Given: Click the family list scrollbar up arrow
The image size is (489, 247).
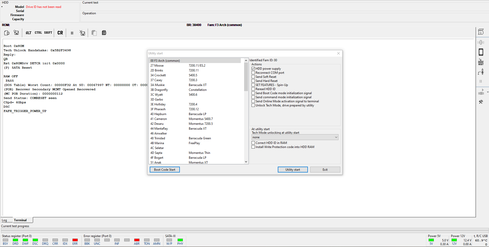Looking at the screenshot, I should (x=246, y=60).
